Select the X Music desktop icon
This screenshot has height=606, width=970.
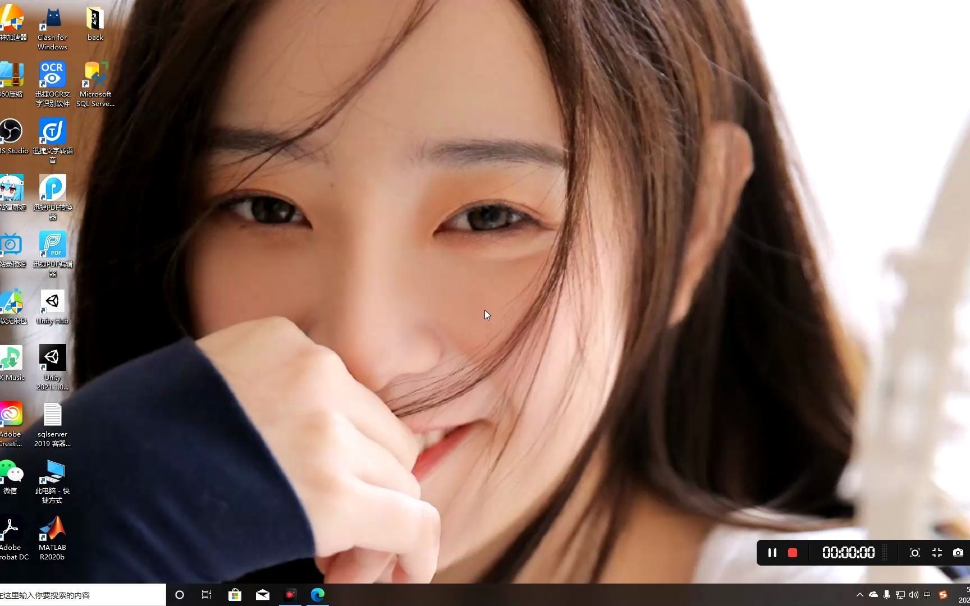click(11, 364)
